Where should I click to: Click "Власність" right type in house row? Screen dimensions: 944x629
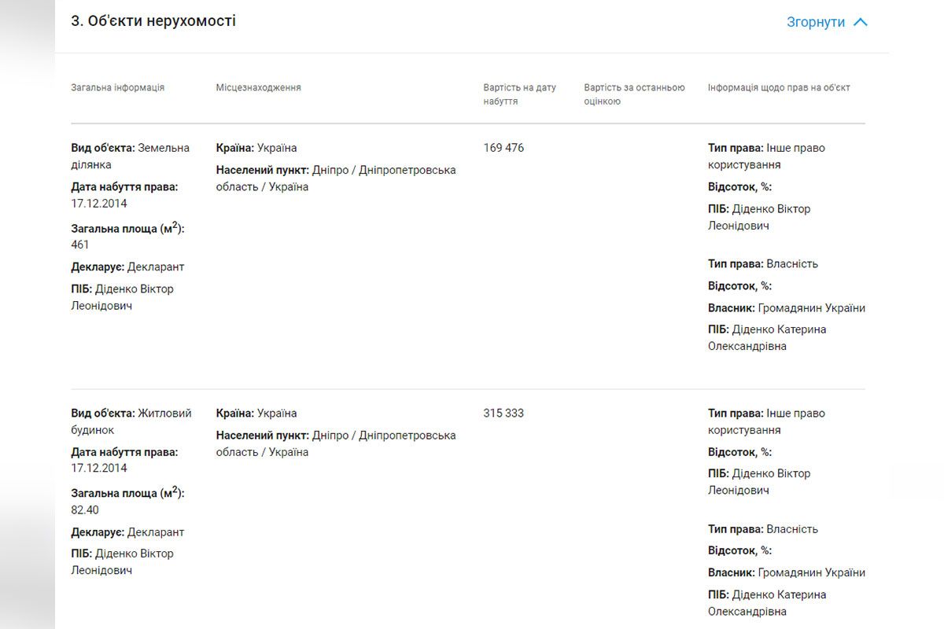(792, 529)
